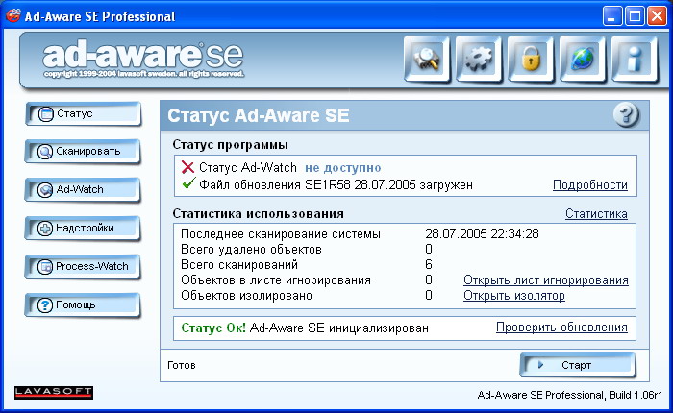Click the Ad-Aware app icon in title bar

pyautogui.click(x=13, y=15)
